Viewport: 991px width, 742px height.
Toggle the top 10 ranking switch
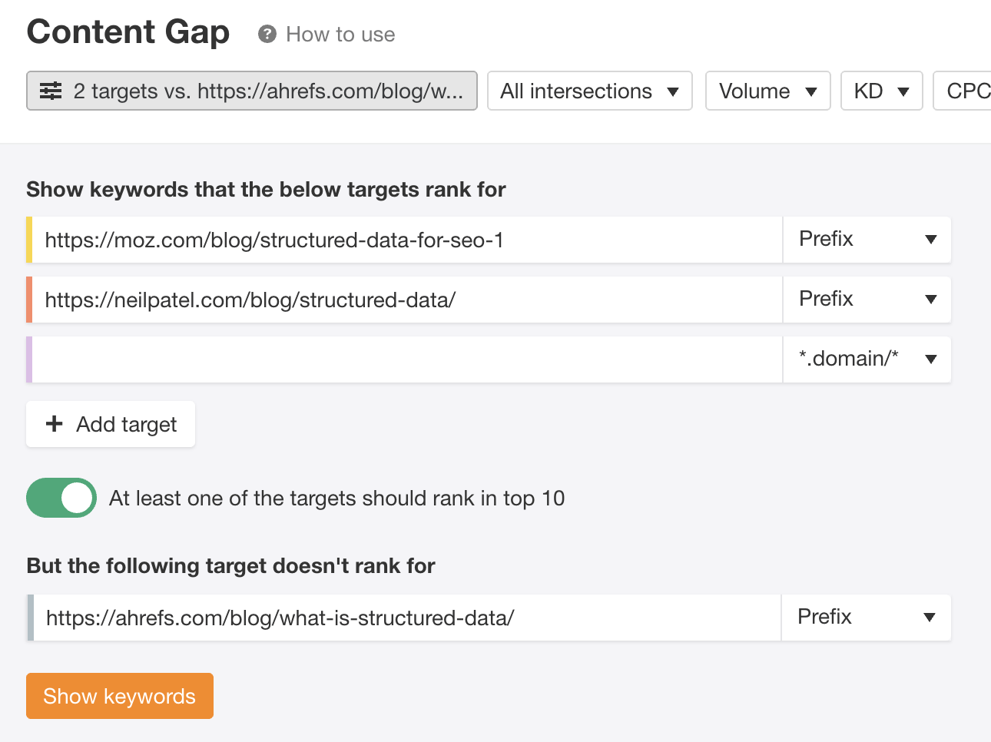[61, 498]
